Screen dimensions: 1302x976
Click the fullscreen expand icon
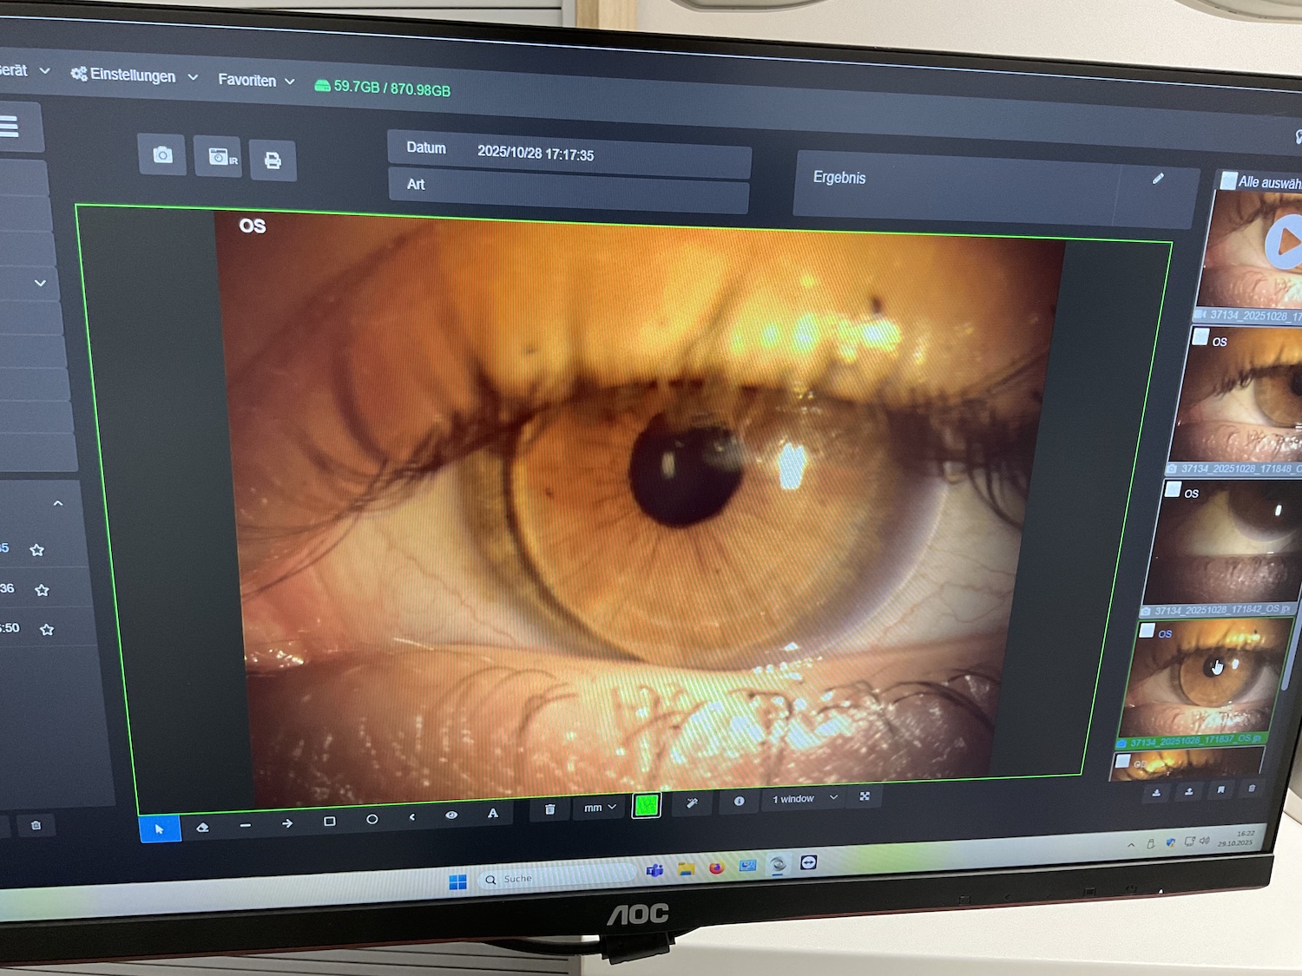pos(865,798)
